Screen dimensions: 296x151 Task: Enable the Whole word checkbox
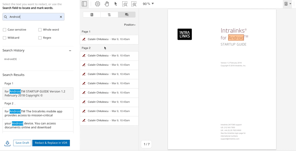(x=40, y=30)
